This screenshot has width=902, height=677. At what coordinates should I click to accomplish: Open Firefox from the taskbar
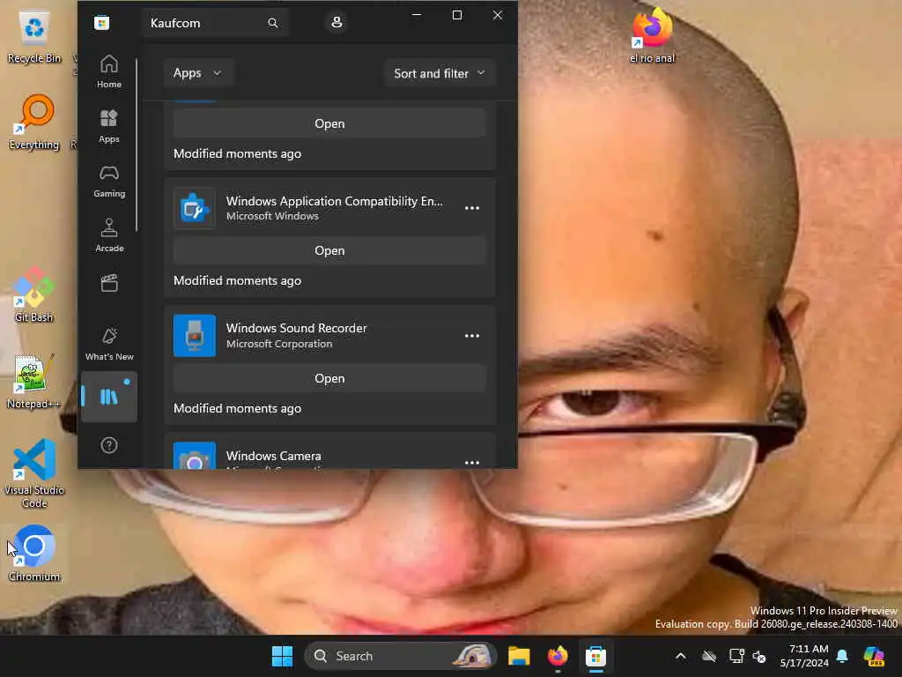tap(558, 656)
